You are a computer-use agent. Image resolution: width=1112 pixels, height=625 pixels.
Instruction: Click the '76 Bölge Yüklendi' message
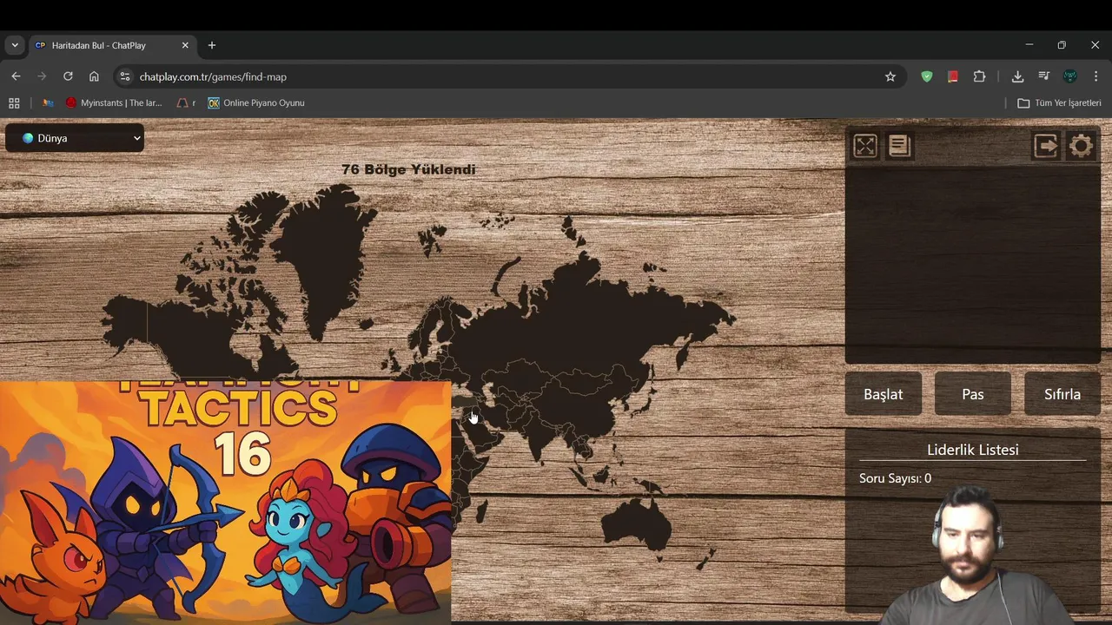(x=408, y=169)
